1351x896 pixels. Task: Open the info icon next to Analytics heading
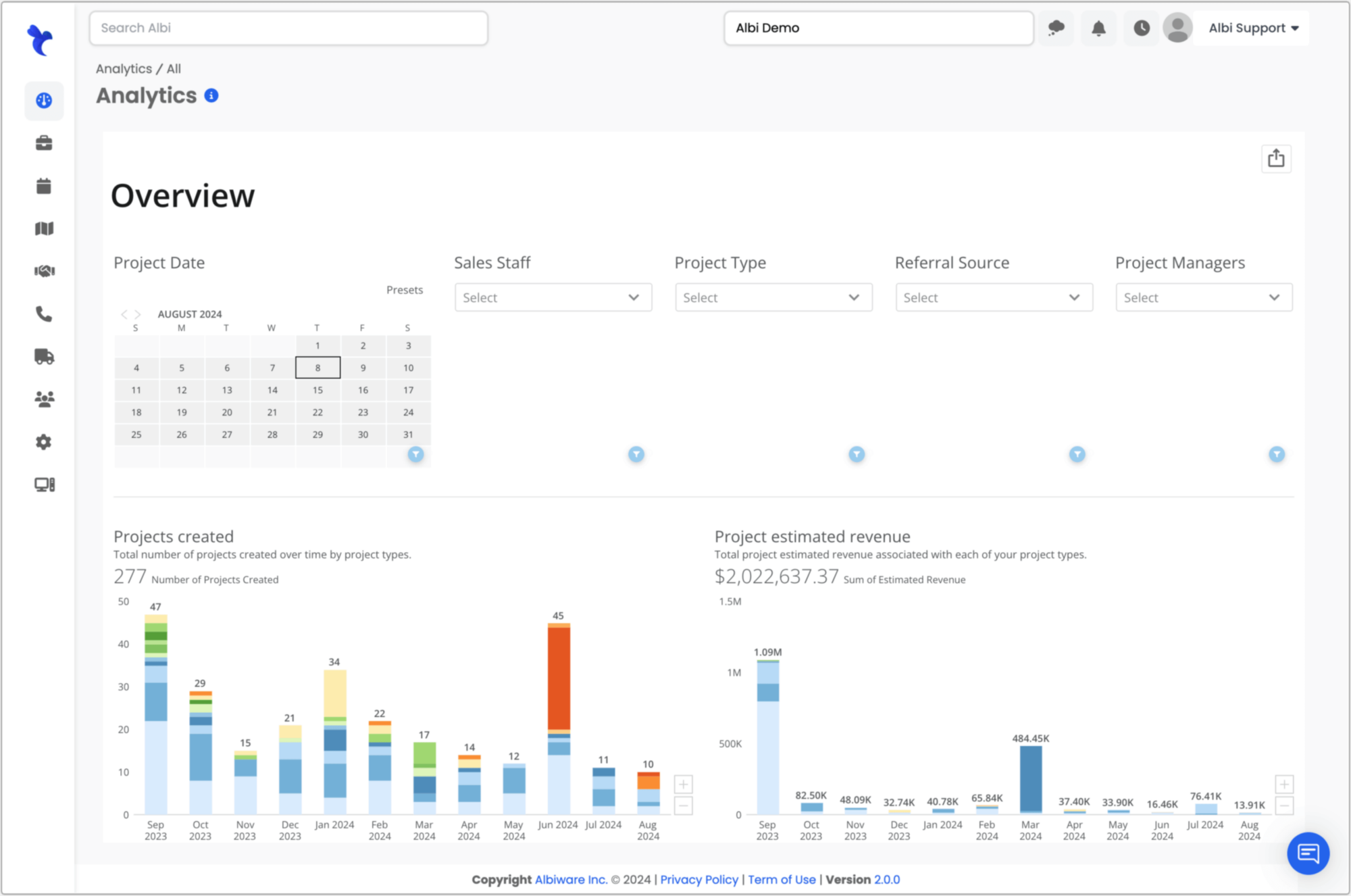pyautogui.click(x=211, y=95)
